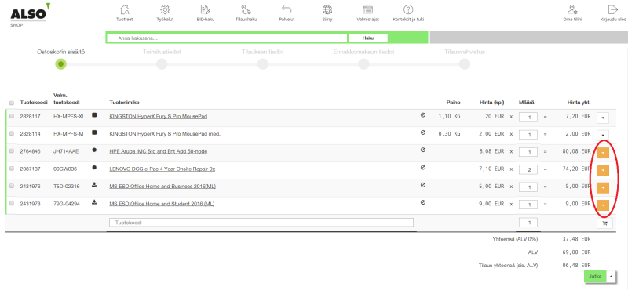Open the Työkalut gear icon
628x290 pixels.
tap(165, 9)
